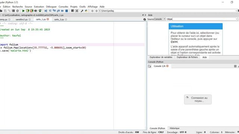Debug continue double-arrow icon
Image resolution: width=239 pixels, height=134 pixels.
[x=62, y=11]
